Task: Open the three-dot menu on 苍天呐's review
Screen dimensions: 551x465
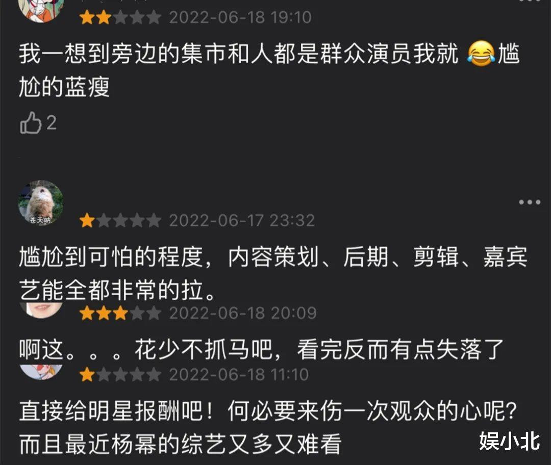Action: coord(530,202)
